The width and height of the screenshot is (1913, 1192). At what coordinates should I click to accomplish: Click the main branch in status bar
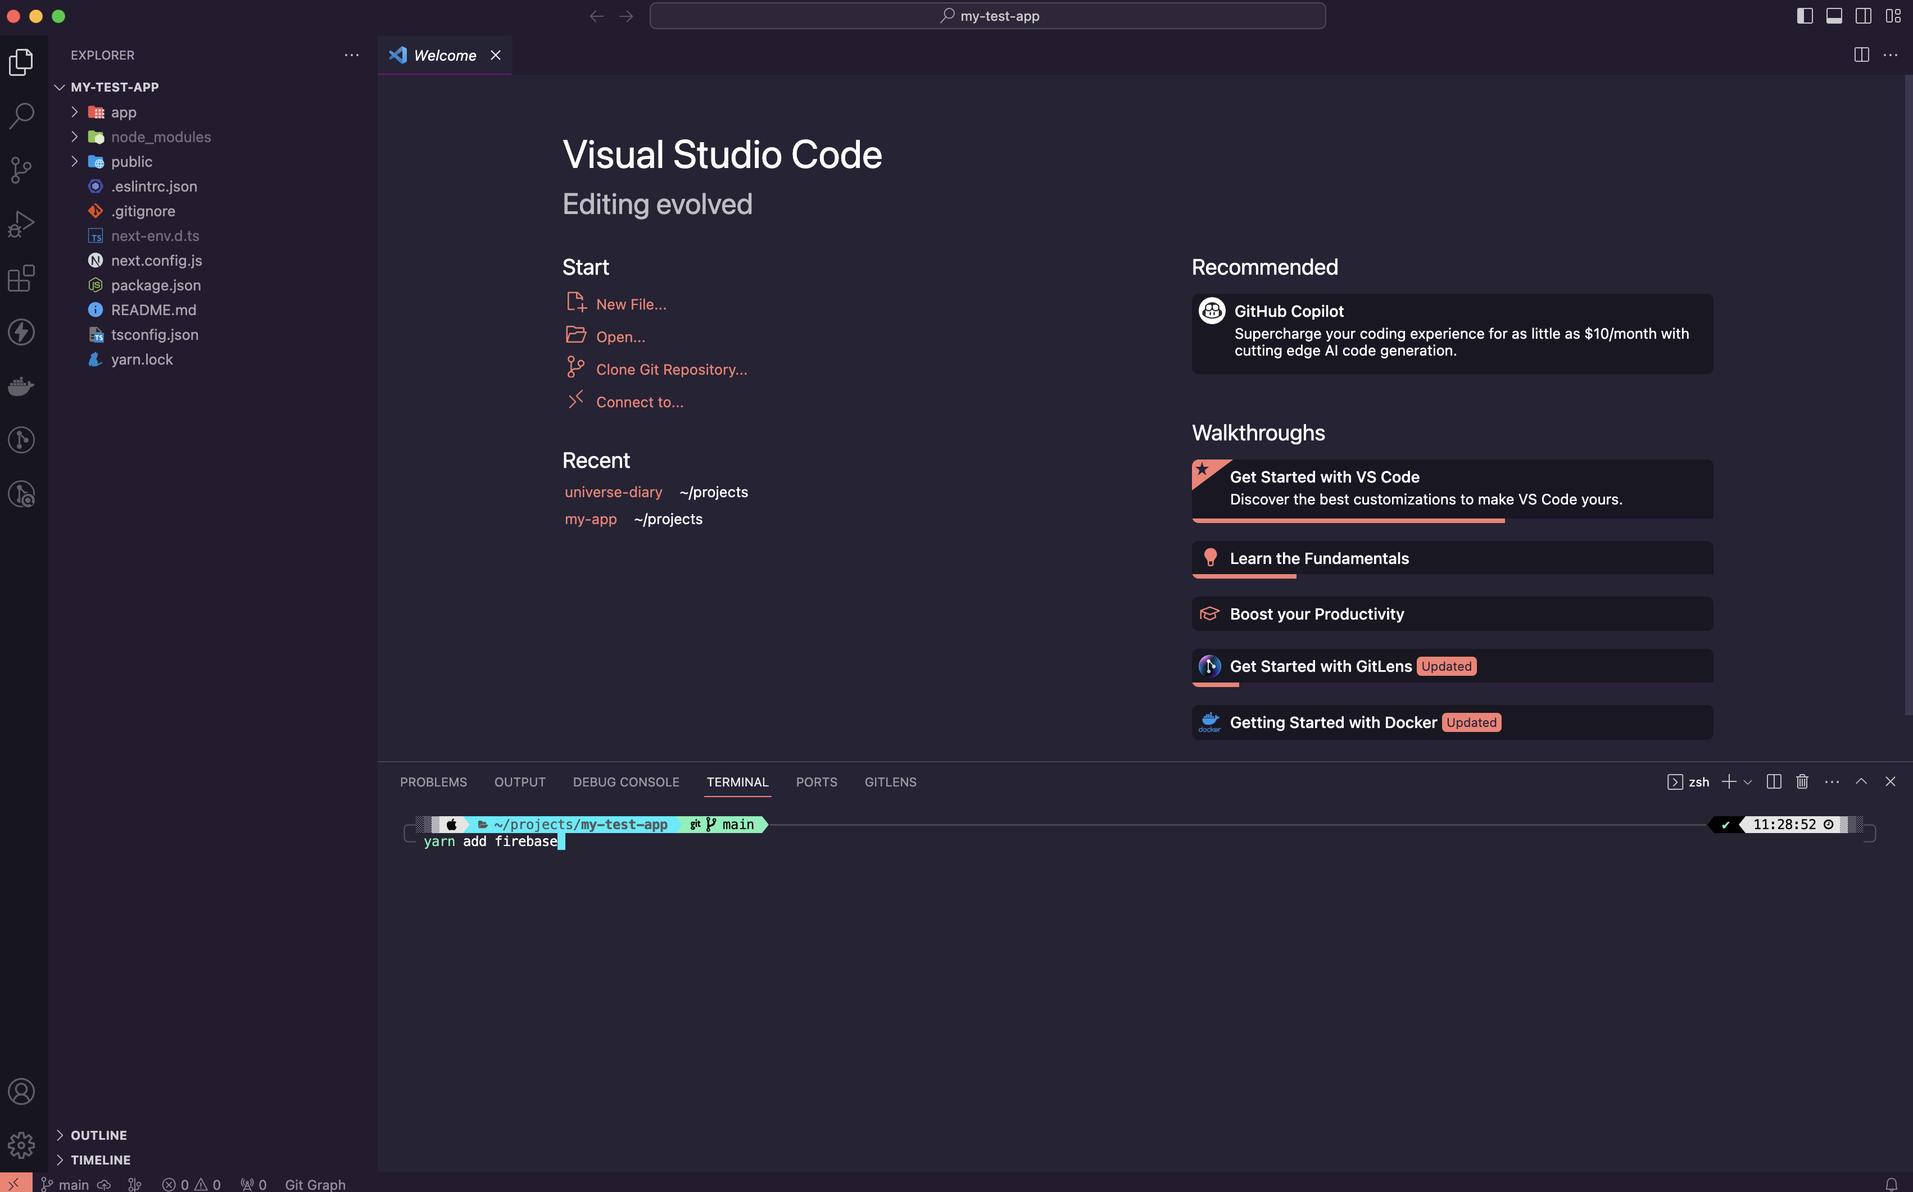point(65,1184)
